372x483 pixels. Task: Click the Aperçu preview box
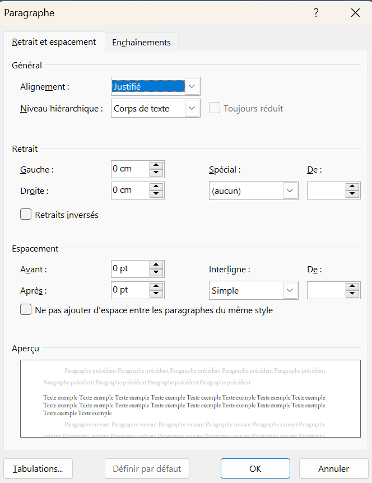tap(190, 398)
